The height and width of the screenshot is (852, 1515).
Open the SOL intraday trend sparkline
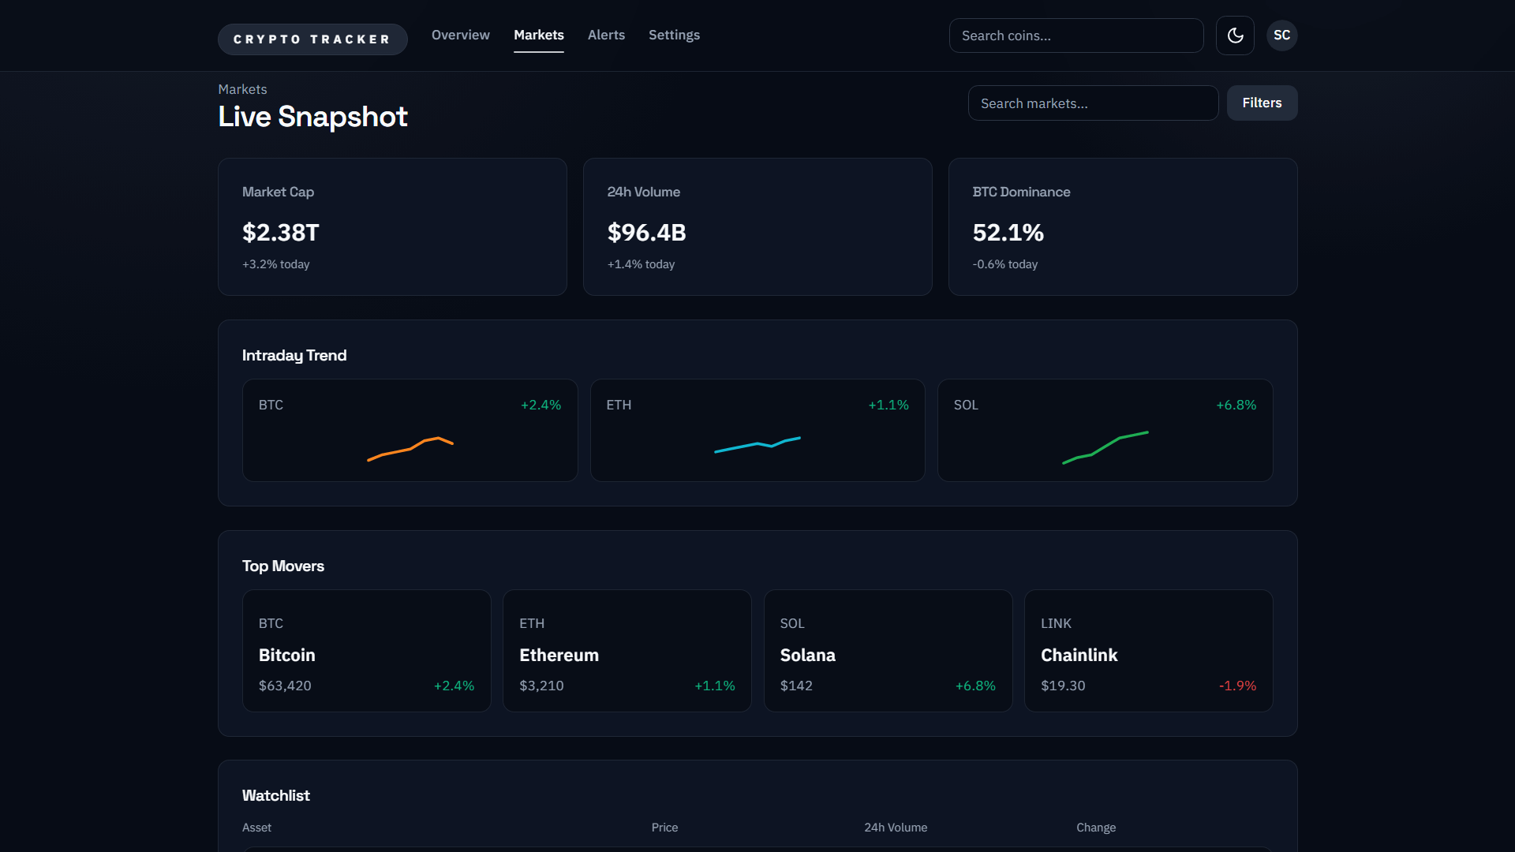(x=1105, y=447)
